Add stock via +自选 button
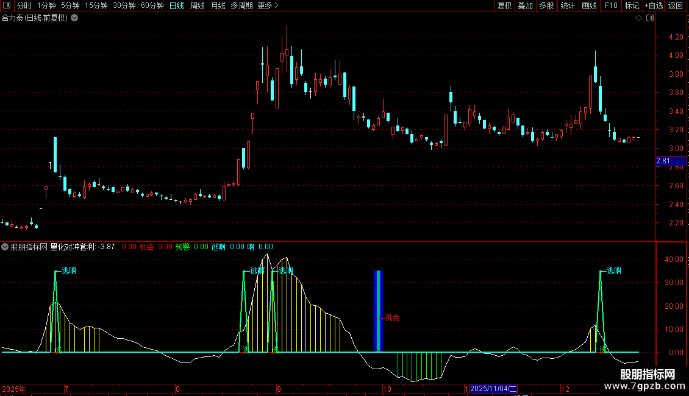Viewport: 689px width, 396px height. 654,5
